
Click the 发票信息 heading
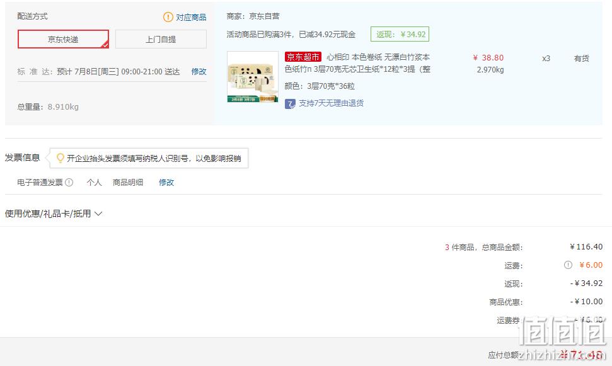22,157
